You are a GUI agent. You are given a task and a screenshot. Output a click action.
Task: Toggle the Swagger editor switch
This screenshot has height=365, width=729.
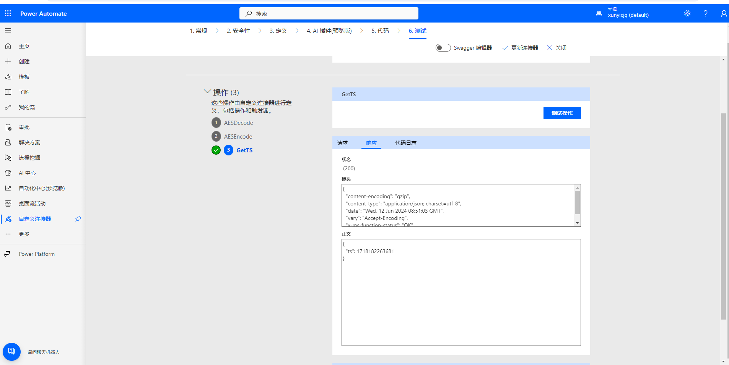click(x=443, y=48)
